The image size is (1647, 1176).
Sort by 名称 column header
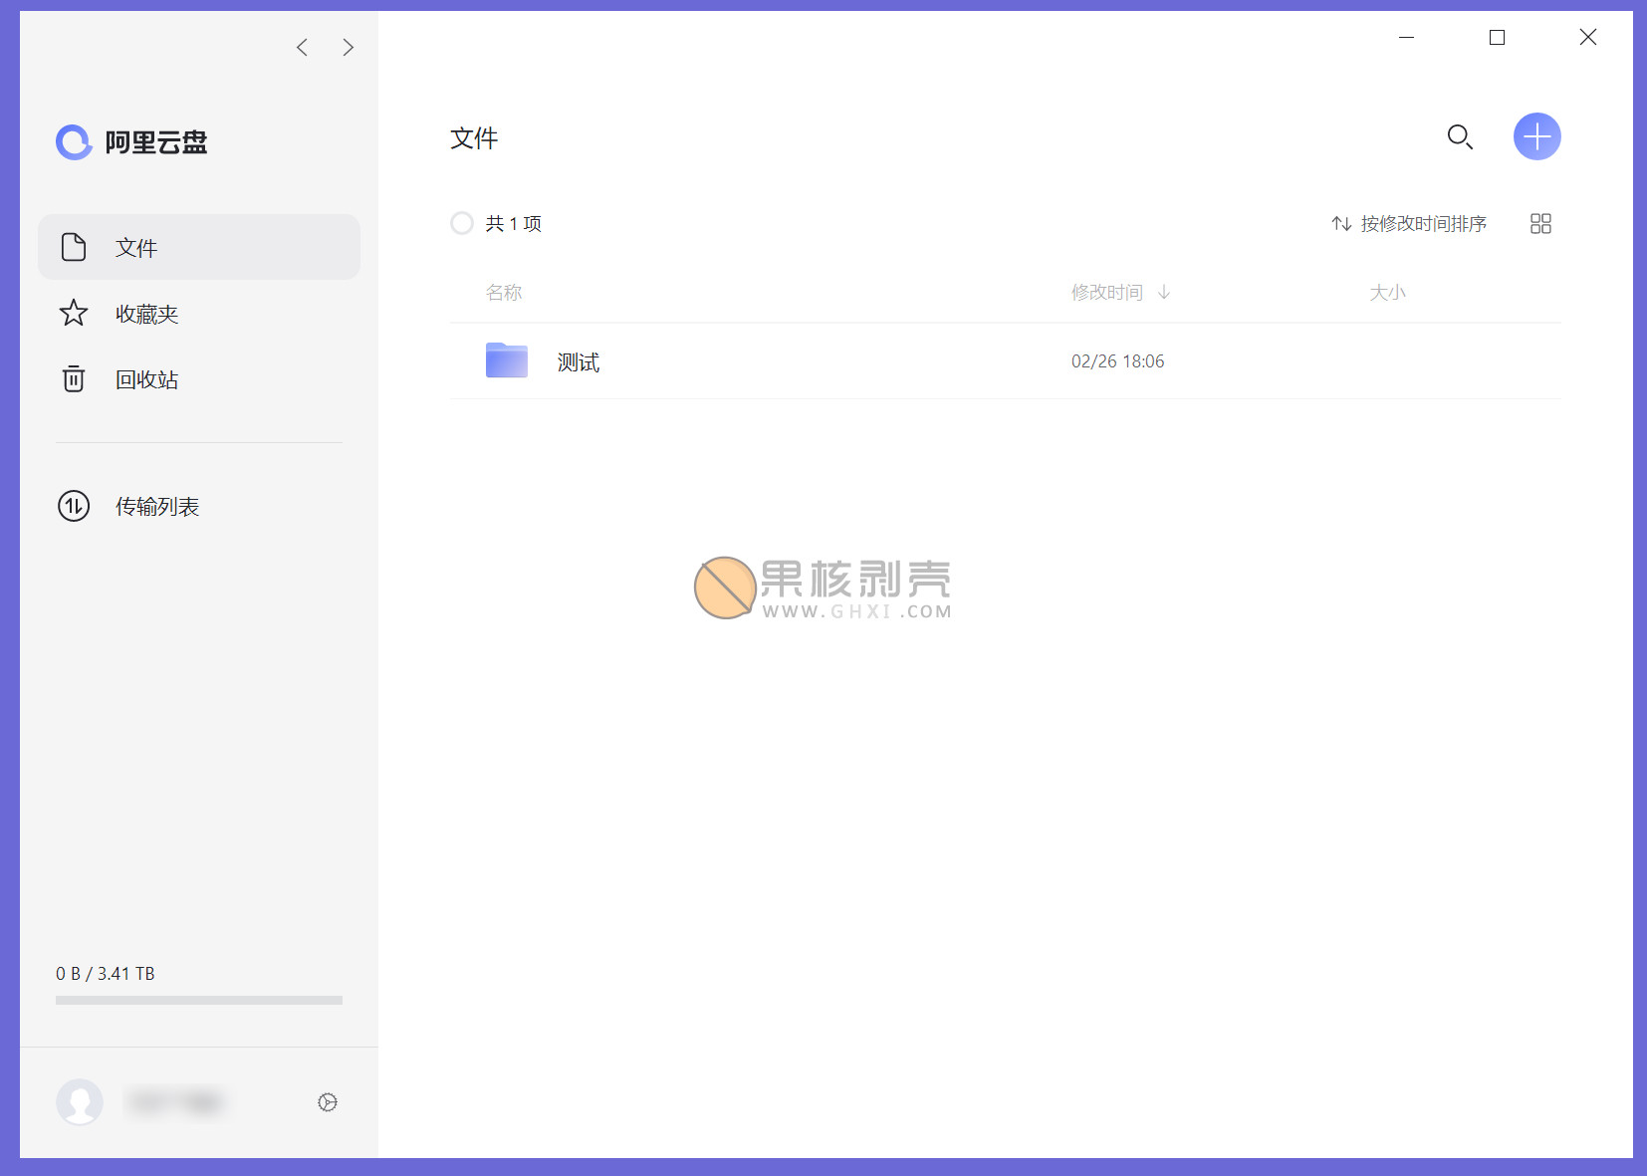[x=504, y=292]
